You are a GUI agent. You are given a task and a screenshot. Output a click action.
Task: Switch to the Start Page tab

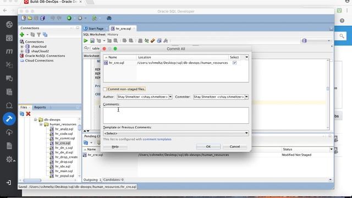click(96, 29)
